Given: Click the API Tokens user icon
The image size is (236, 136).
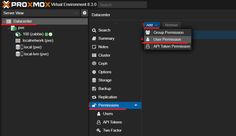Looking at the screenshot, I should [99, 122].
